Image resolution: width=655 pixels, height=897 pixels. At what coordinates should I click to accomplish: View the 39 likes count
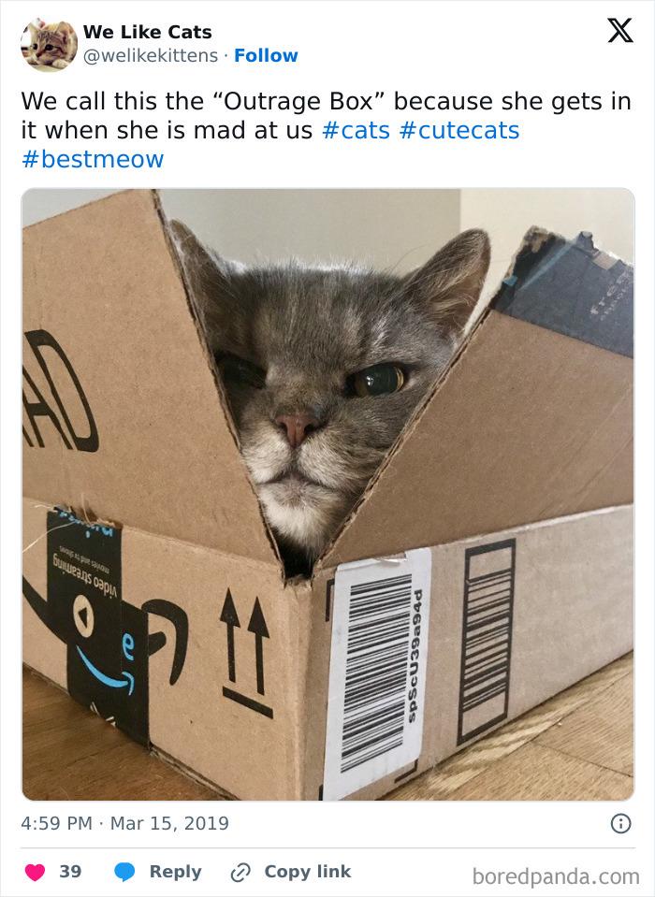coord(70,872)
